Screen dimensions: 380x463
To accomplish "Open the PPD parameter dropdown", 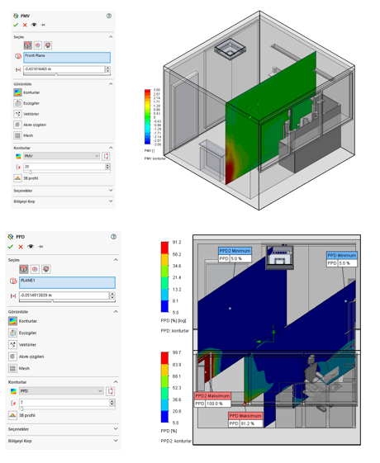I will (x=61, y=391).
